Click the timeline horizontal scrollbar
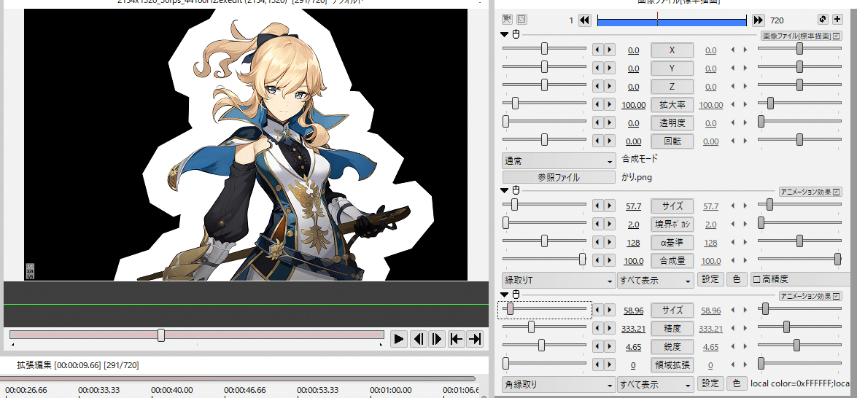 tap(238, 378)
